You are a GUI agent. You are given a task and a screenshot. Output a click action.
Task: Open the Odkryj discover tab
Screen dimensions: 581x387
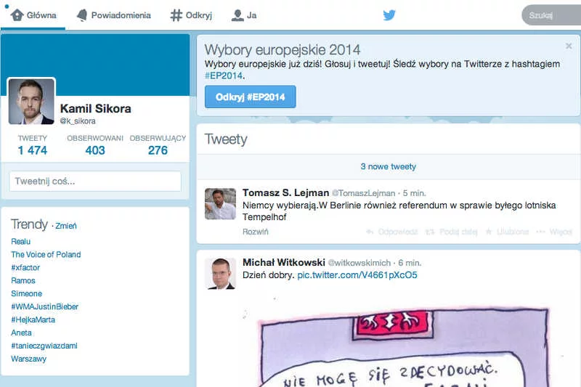(x=191, y=15)
